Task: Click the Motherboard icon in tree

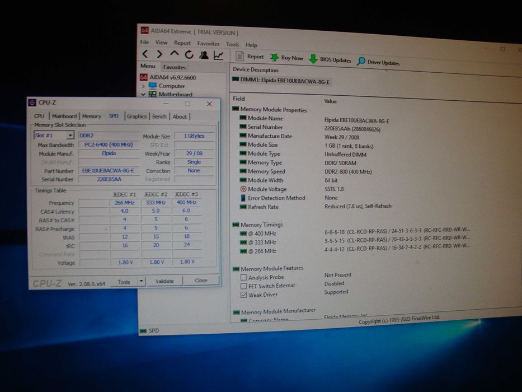Action: (x=152, y=94)
